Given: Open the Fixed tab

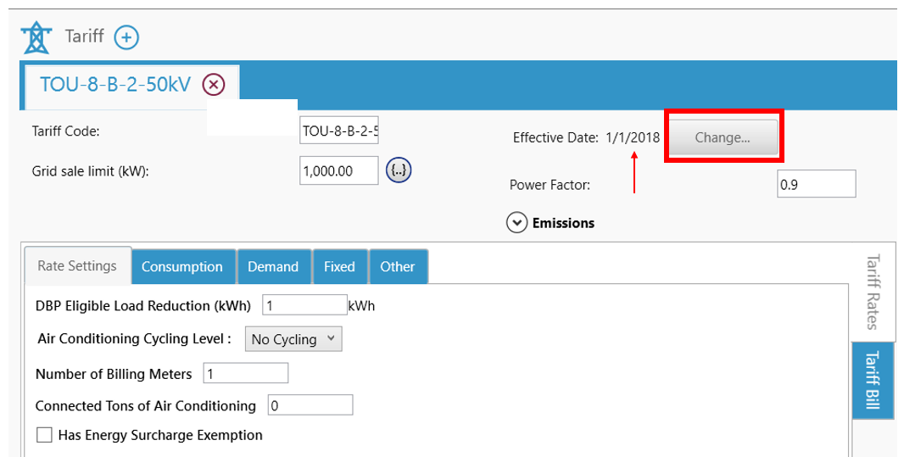Looking at the screenshot, I should pos(339,266).
